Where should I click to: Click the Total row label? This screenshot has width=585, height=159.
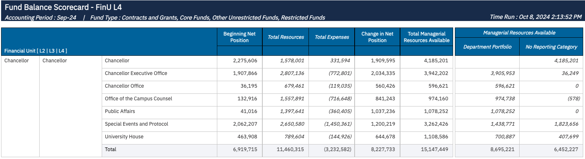pyautogui.click(x=110, y=149)
